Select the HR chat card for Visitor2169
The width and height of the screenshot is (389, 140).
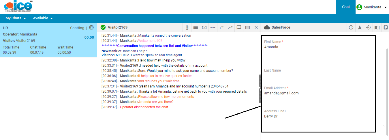[48, 40]
